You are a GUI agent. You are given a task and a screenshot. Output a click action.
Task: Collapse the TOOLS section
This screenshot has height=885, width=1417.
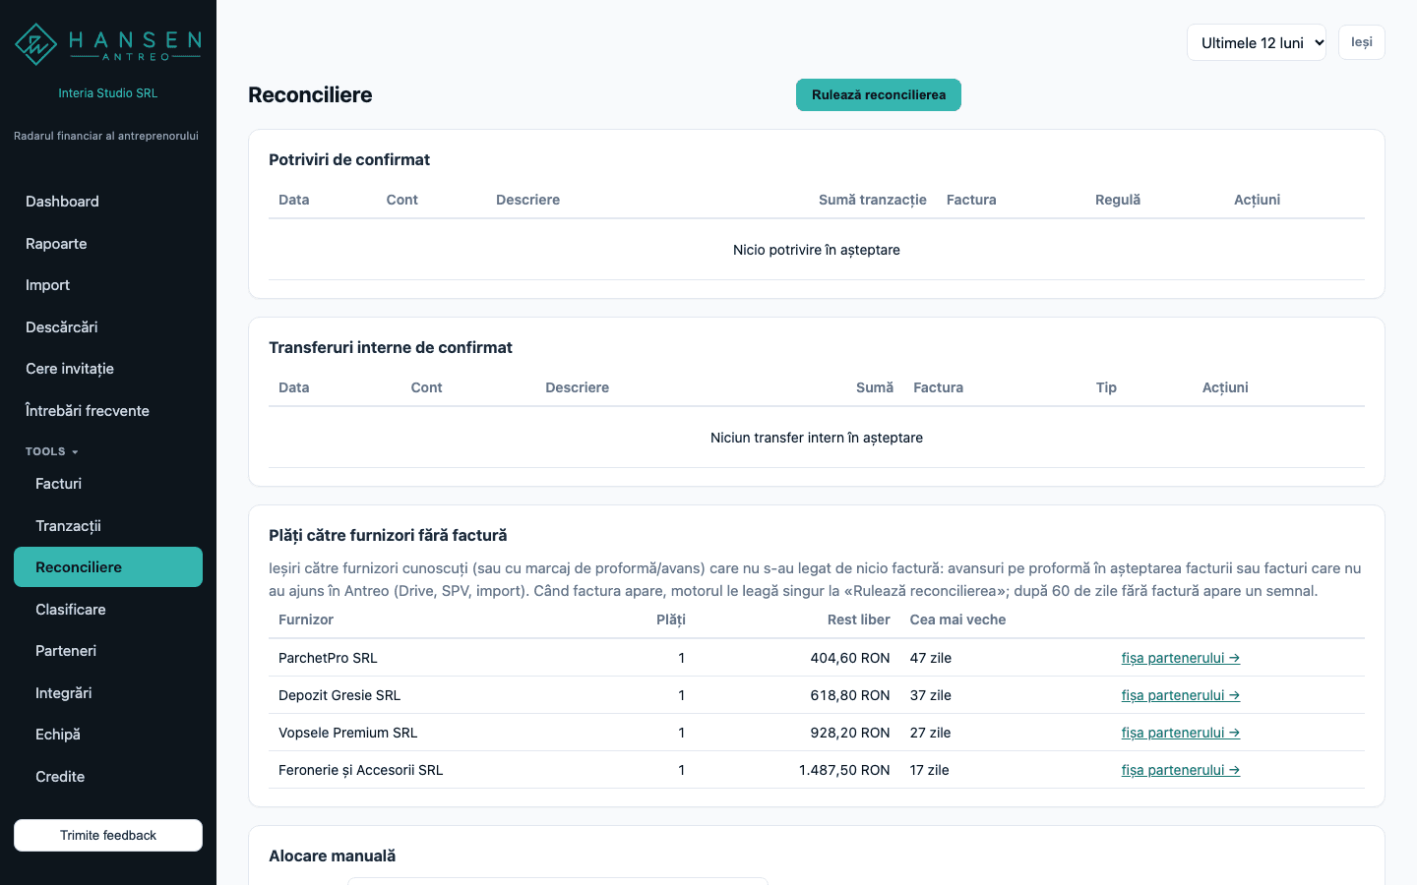[51, 451]
